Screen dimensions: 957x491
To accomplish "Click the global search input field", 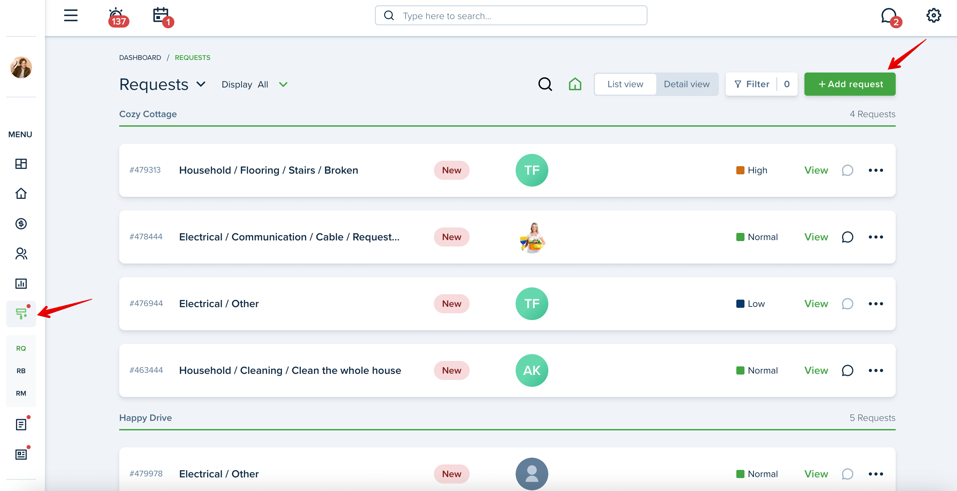I will point(511,16).
